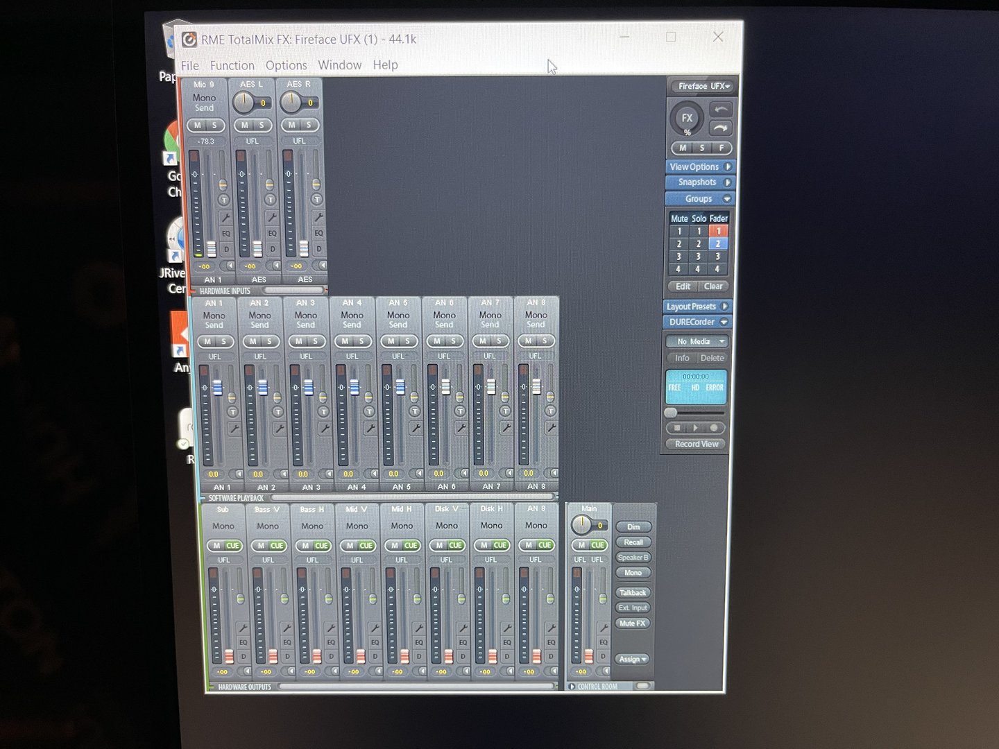999x749 pixels.
Task: Click the FX return knob in right panel
Action: [x=687, y=118]
